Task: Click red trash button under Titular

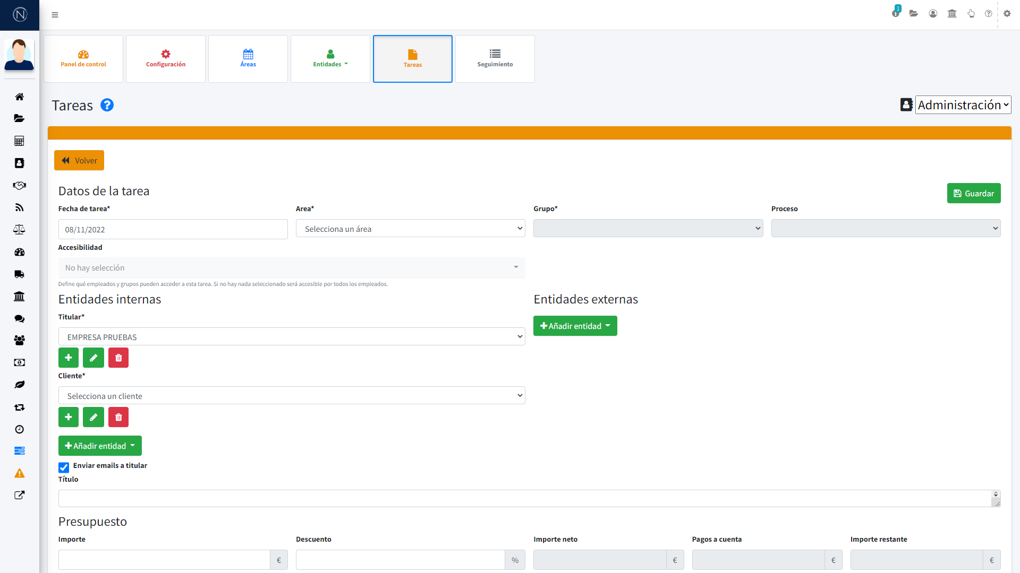Action: (x=118, y=358)
